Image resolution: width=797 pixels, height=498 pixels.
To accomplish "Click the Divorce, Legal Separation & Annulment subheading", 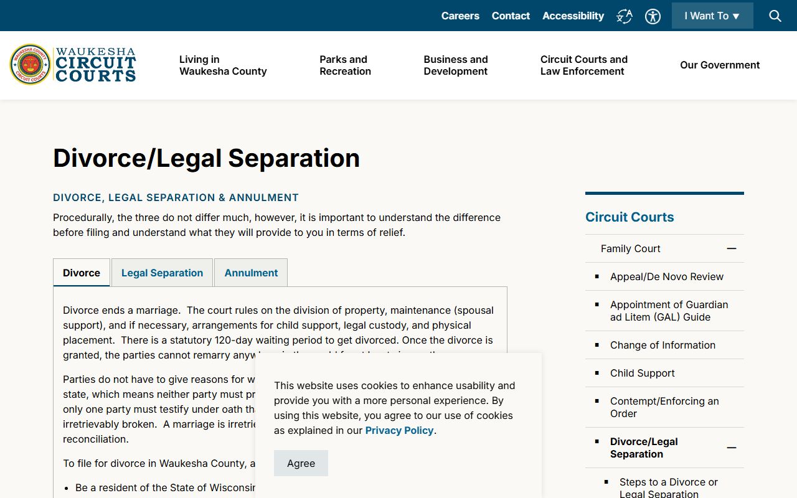I will pos(176,197).
